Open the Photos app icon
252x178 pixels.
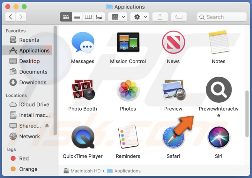(128, 90)
